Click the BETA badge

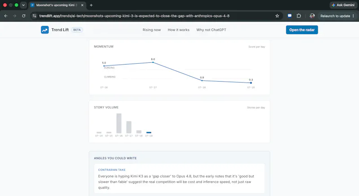(x=77, y=30)
